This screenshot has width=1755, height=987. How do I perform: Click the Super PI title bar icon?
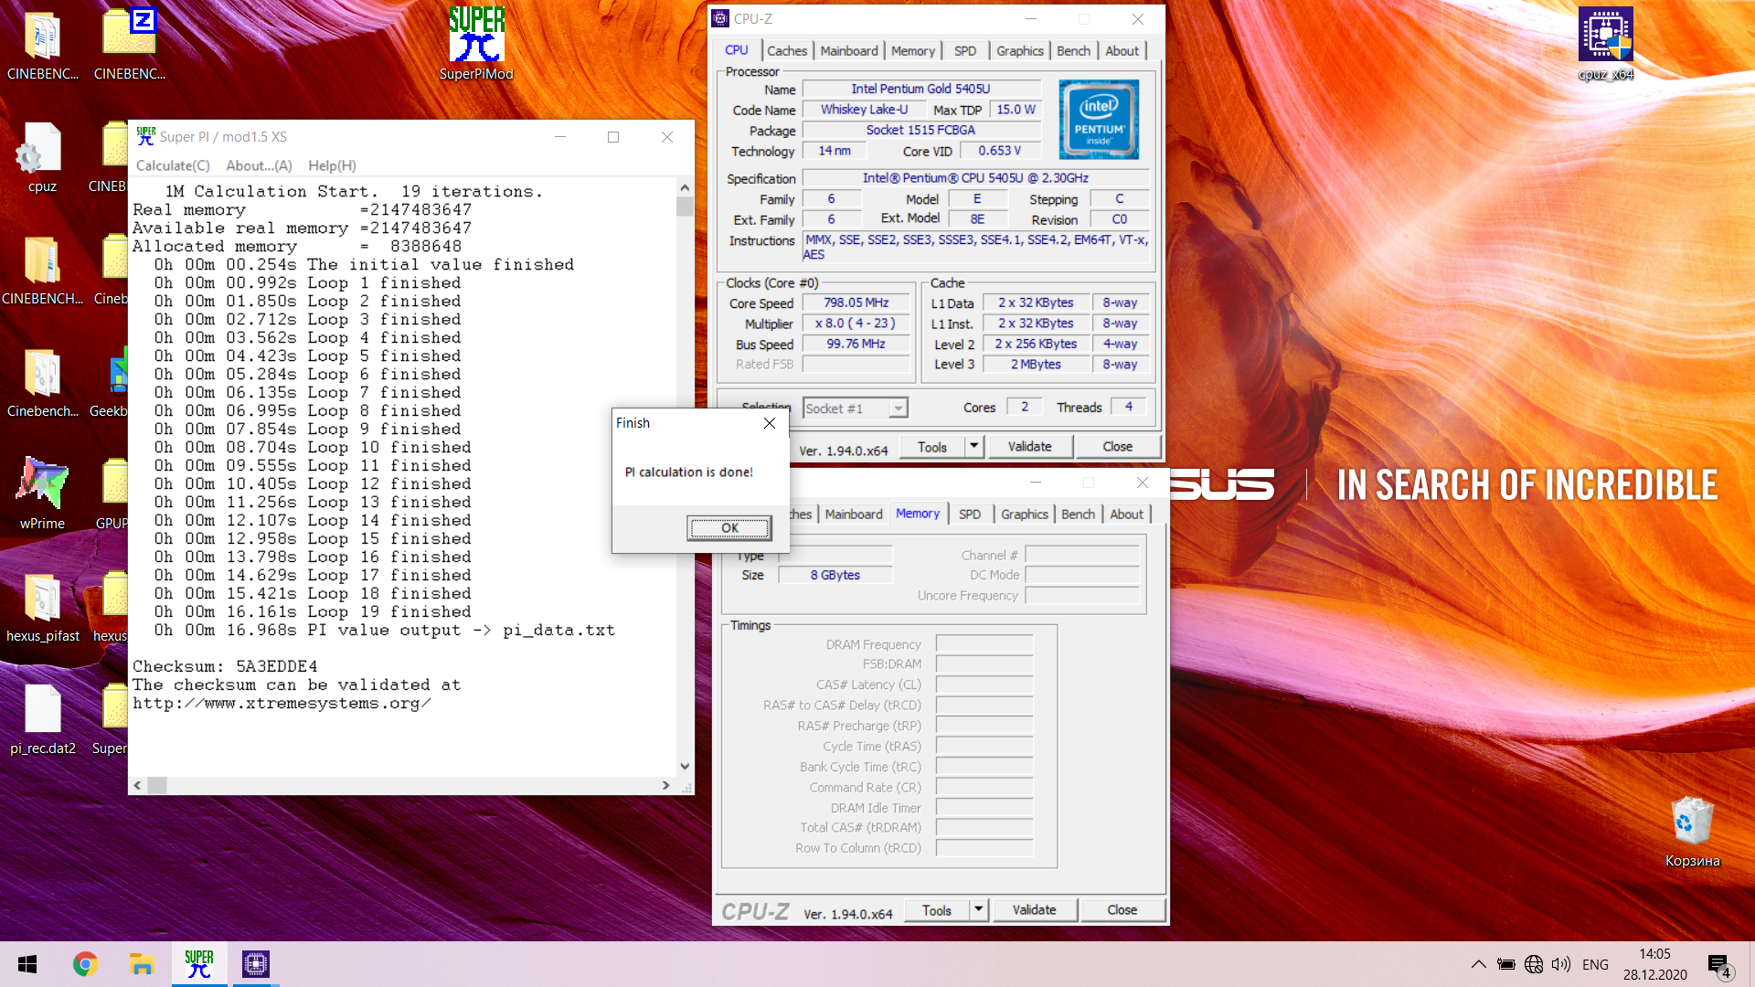click(x=146, y=136)
